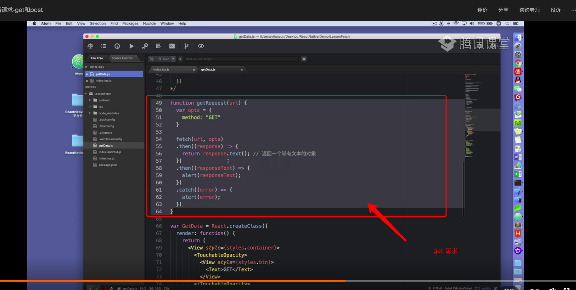
Task: Click the Buck logo icon in build bar
Action: (152, 59)
